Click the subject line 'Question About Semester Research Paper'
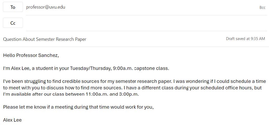 [x=45, y=39]
